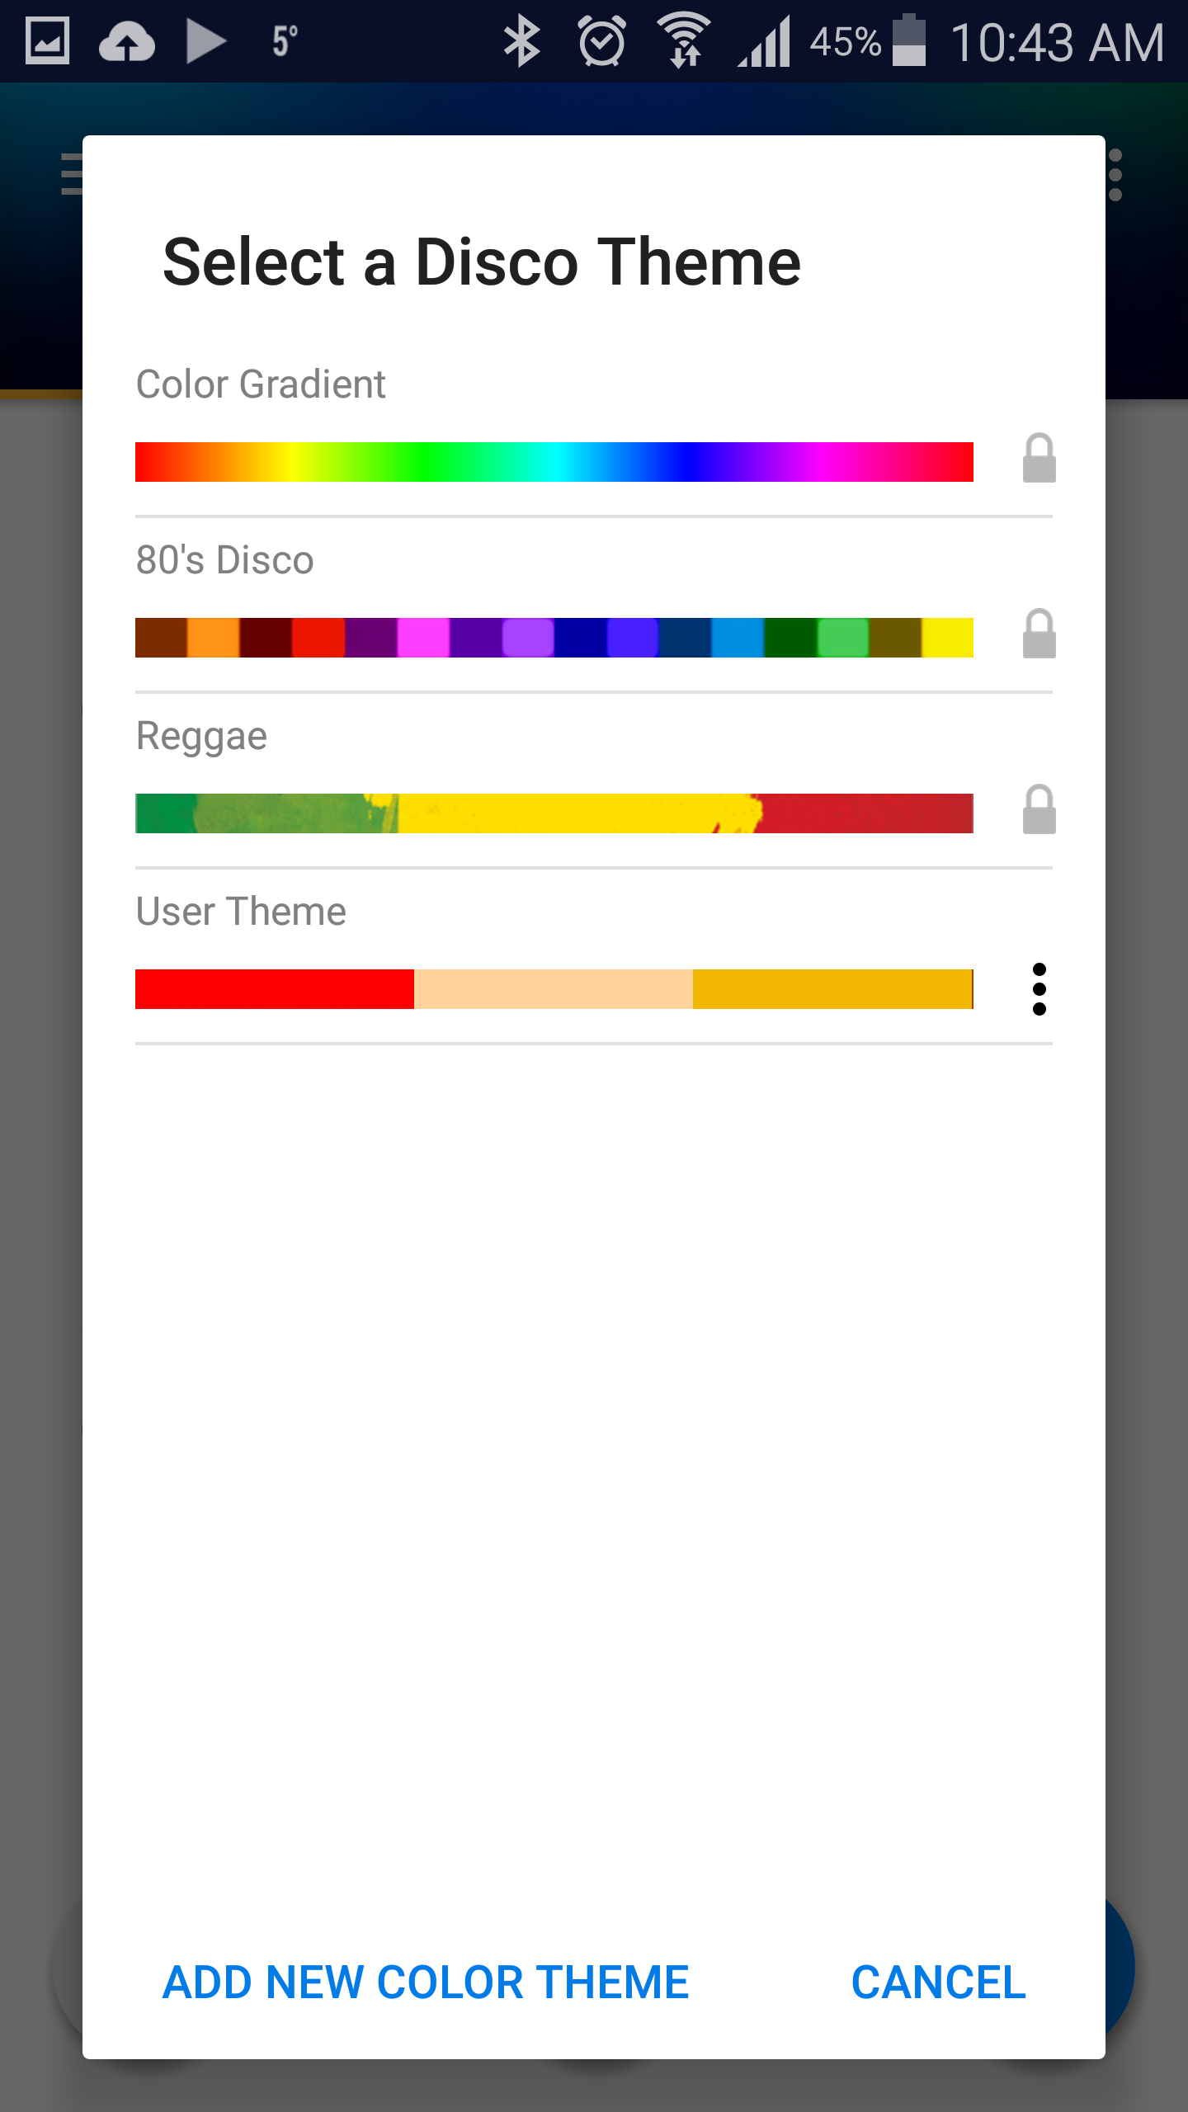The width and height of the screenshot is (1188, 2112).
Task: Tap the Reggae theme label
Action: click(201, 736)
